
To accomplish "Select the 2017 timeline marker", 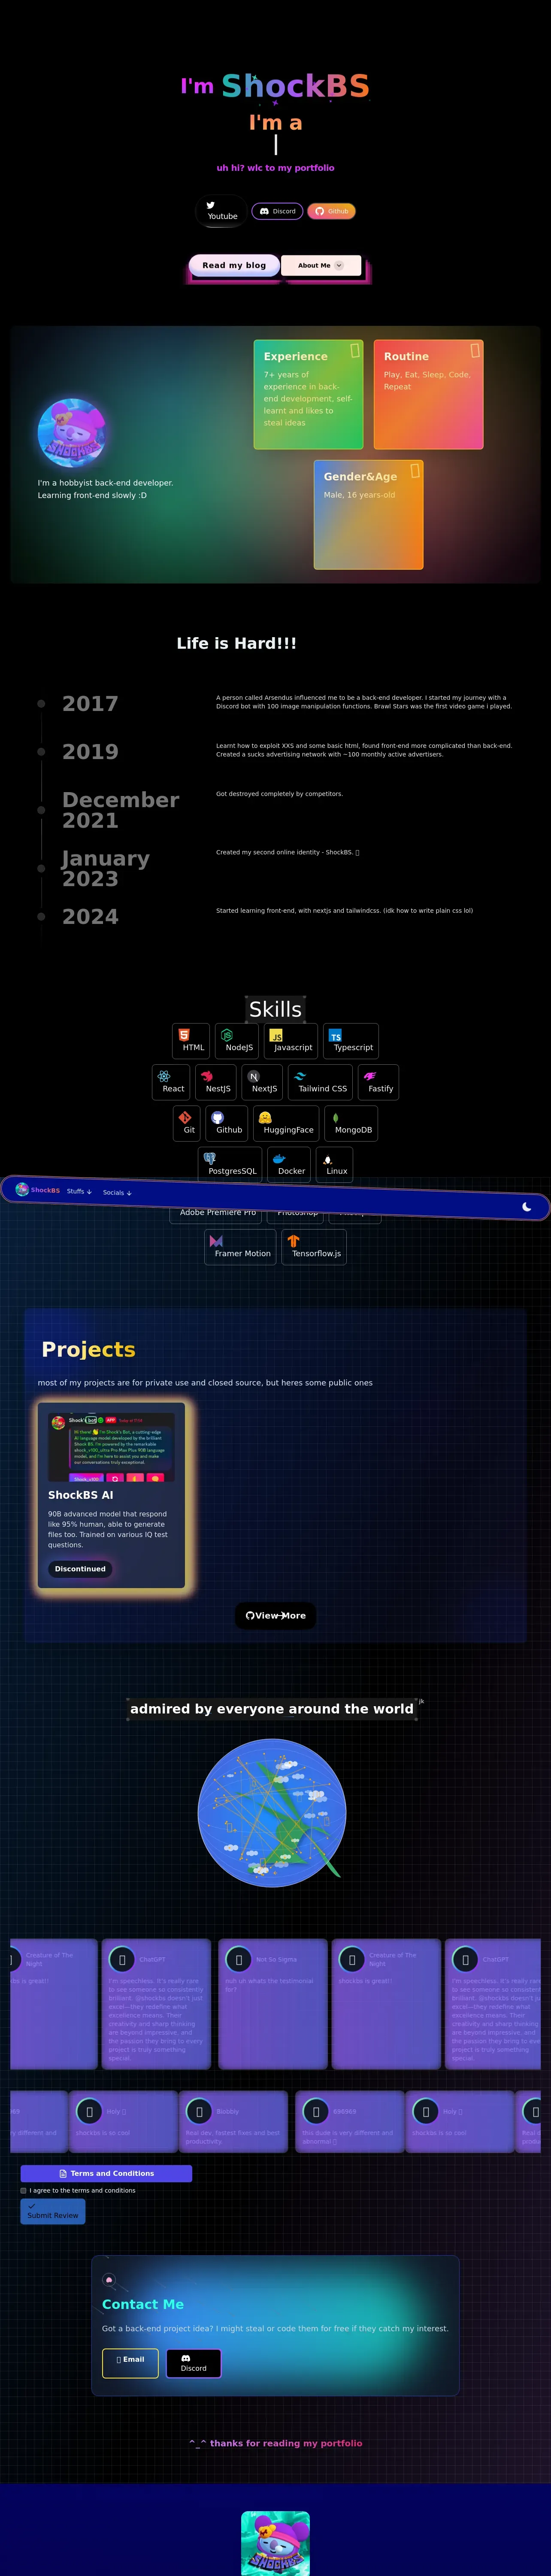I will tap(41, 704).
